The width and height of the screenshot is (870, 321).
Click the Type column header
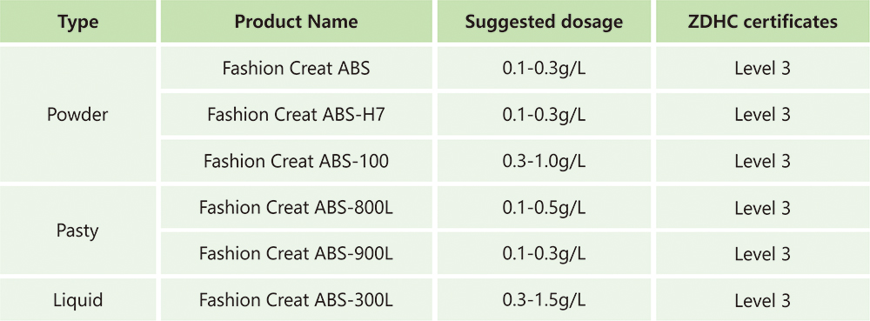click(x=78, y=22)
